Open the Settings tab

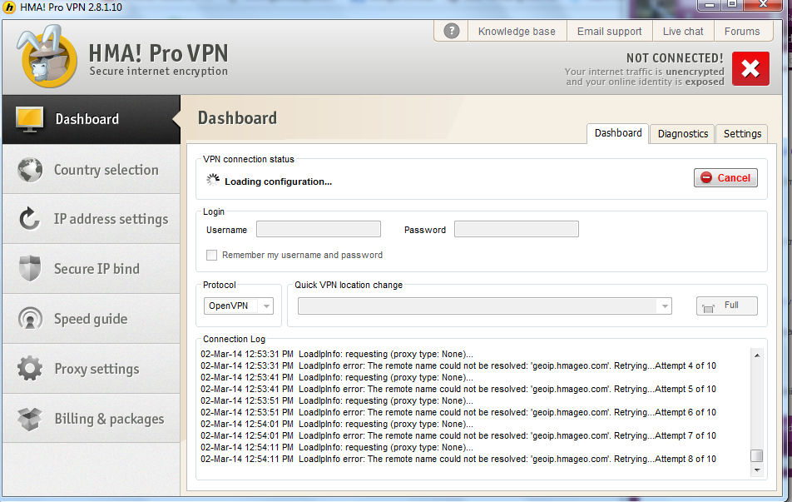pyautogui.click(x=742, y=133)
